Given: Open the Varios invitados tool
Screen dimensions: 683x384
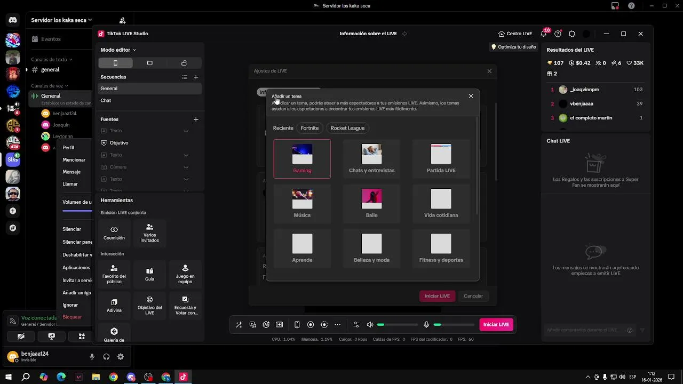Looking at the screenshot, I should coord(150,233).
